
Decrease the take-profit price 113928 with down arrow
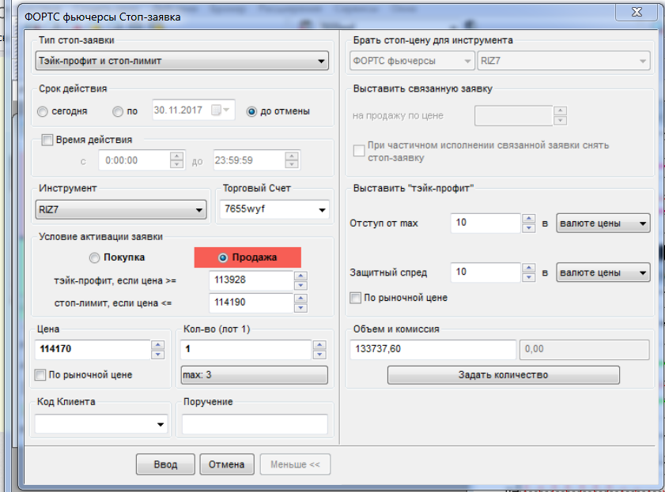click(300, 285)
